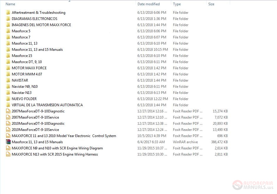Select folder name 'Maxxforce 11, 13 and 15 Manuals'
The width and height of the screenshot is (277, 194).
[x=37, y=49]
